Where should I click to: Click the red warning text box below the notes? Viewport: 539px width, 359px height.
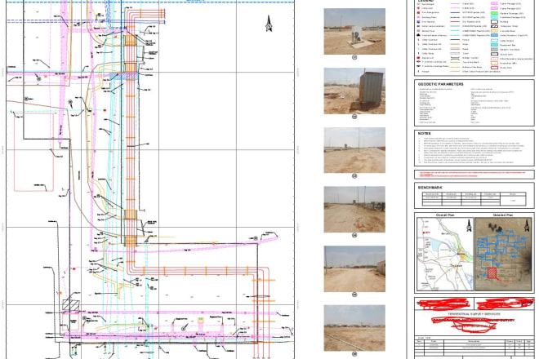[x=474, y=174]
